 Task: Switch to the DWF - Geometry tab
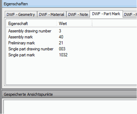[x=21, y=14]
